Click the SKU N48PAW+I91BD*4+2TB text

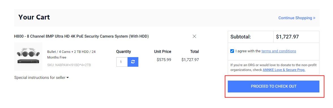coord(69,65)
